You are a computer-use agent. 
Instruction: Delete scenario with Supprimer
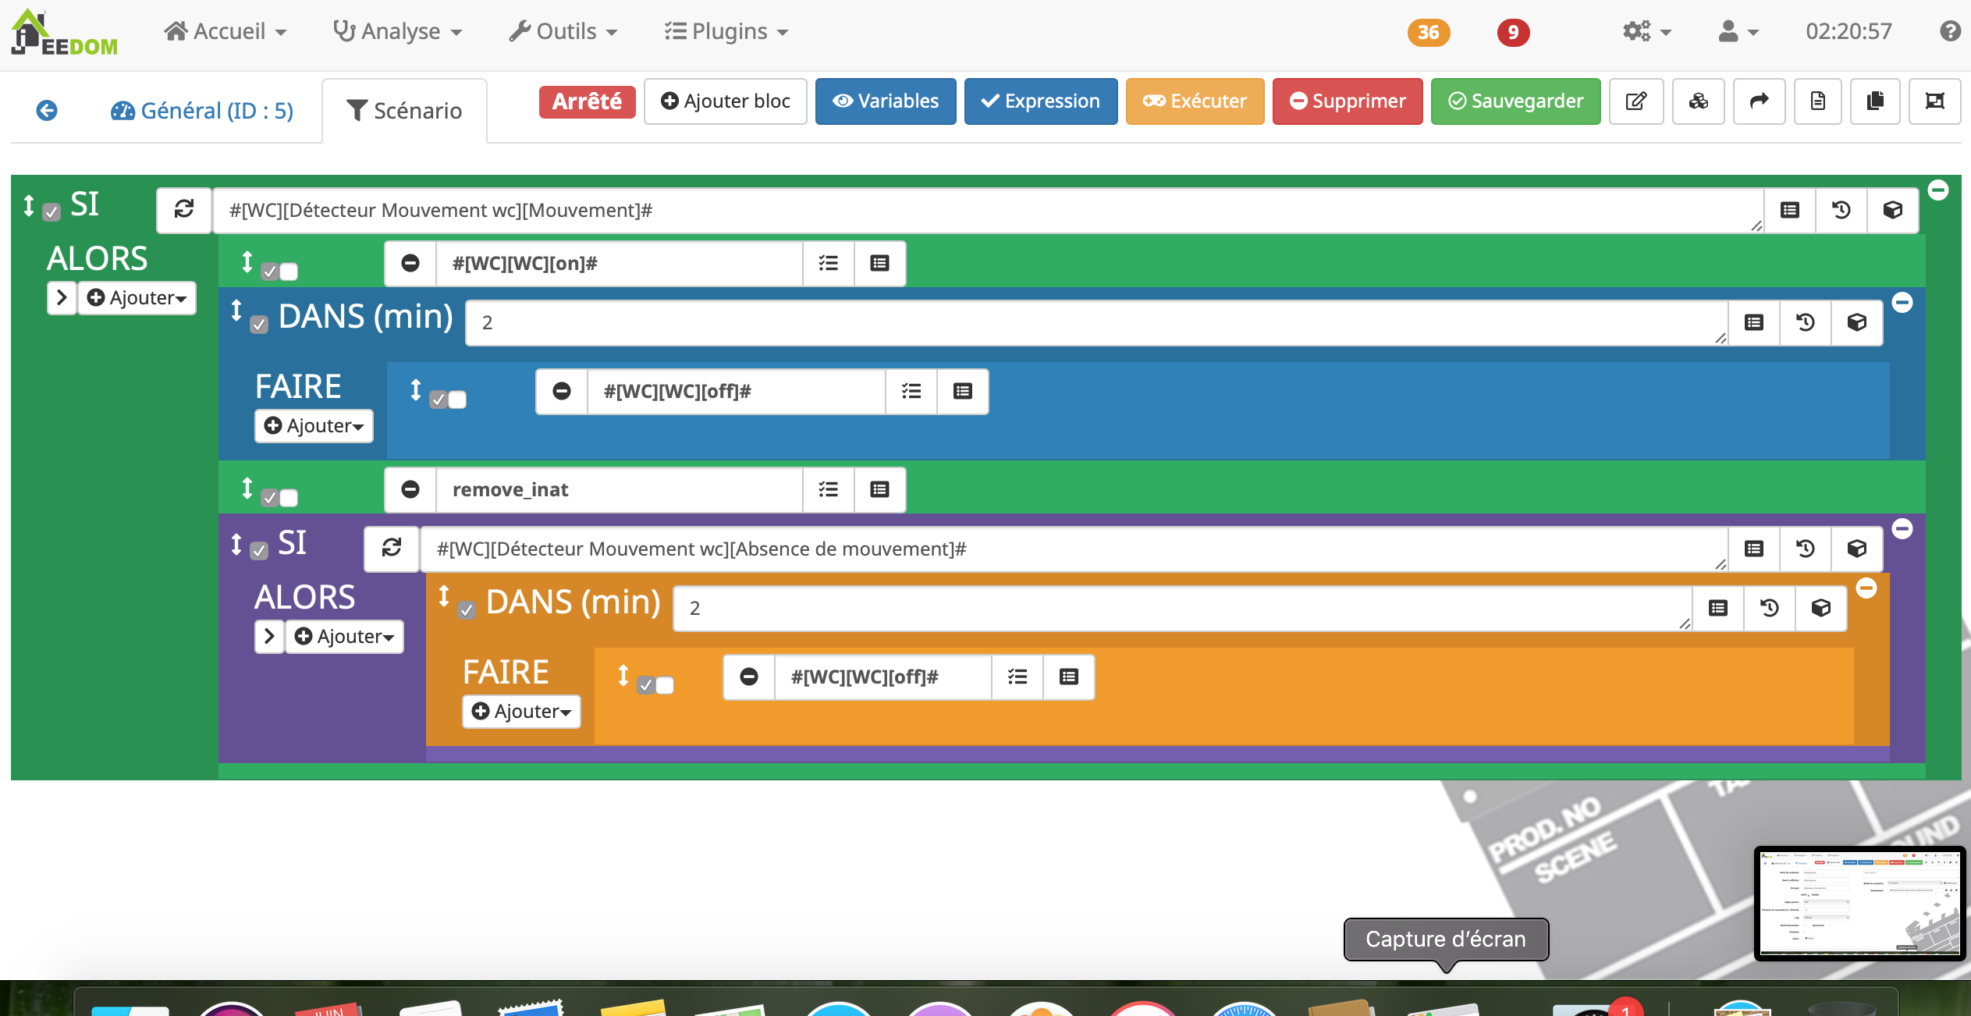1348,101
